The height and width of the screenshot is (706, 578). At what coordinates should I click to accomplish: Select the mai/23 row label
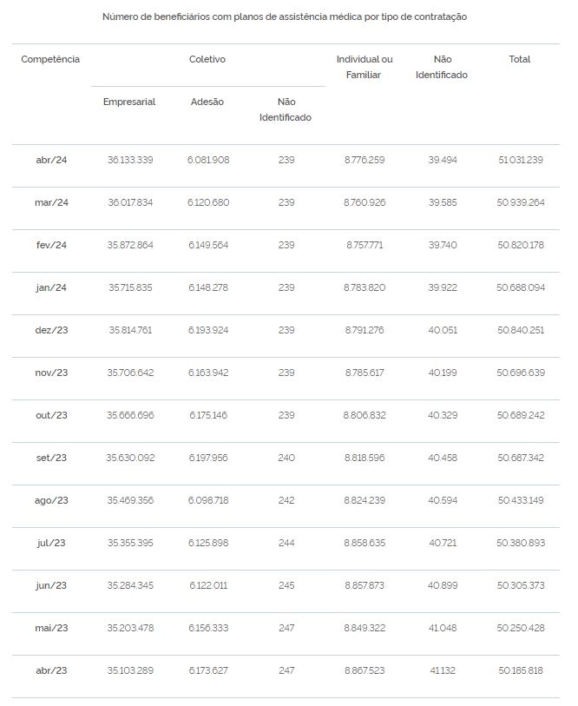click(x=51, y=628)
